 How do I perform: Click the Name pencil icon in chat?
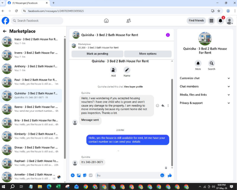tap(127, 70)
